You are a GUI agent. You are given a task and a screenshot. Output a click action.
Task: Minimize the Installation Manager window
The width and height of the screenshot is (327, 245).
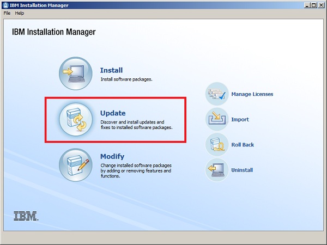307,5
